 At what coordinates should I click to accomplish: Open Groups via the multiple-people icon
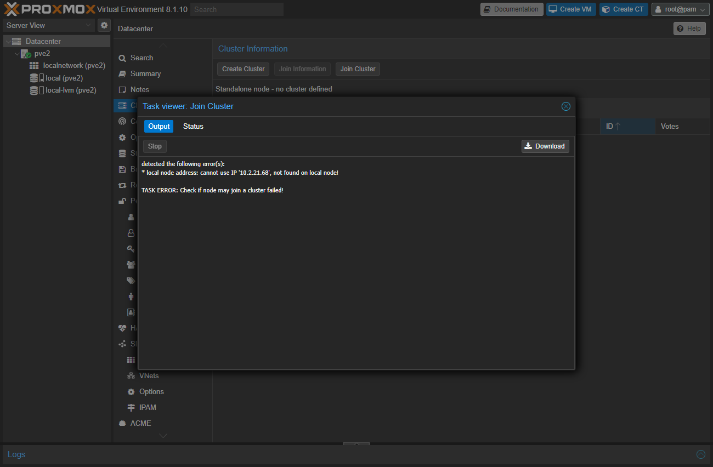[131, 264]
